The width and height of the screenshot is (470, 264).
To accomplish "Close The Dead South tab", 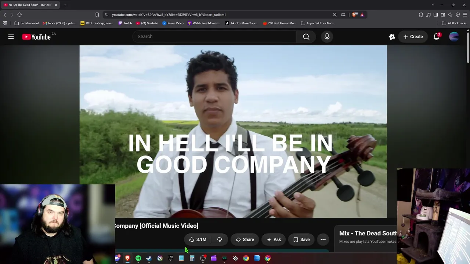I will tap(56, 5).
